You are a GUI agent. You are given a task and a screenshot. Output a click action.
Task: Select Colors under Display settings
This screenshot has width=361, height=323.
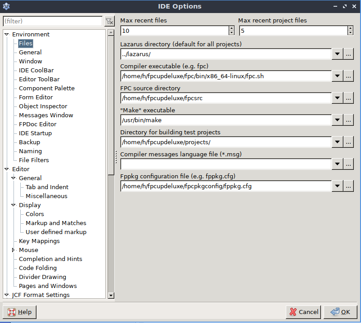click(34, 214)
